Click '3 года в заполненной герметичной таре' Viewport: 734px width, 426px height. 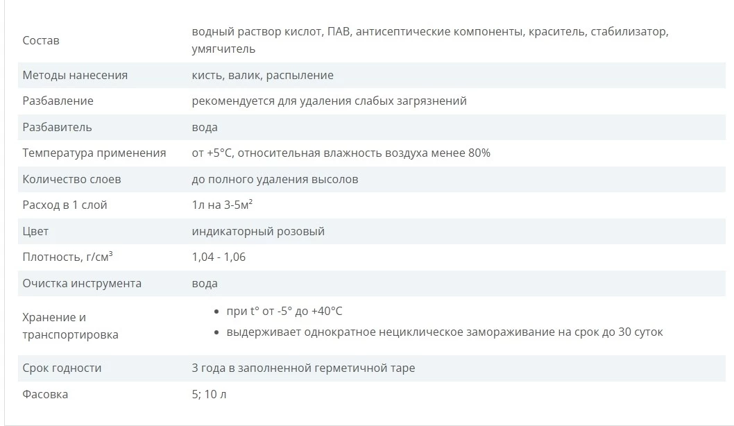(303, 368)
